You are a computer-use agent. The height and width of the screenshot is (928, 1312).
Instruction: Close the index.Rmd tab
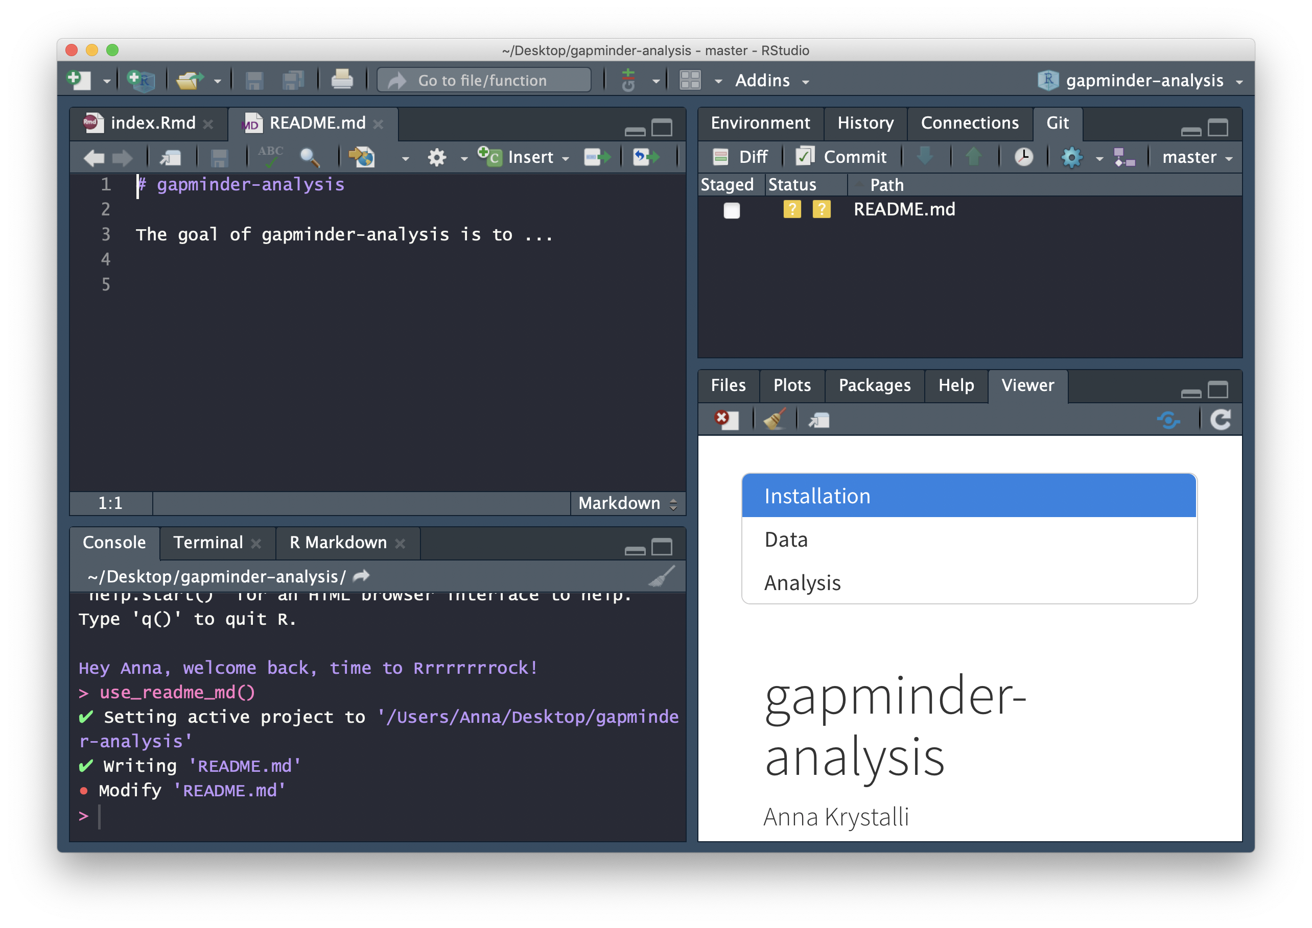click(208, 124)
